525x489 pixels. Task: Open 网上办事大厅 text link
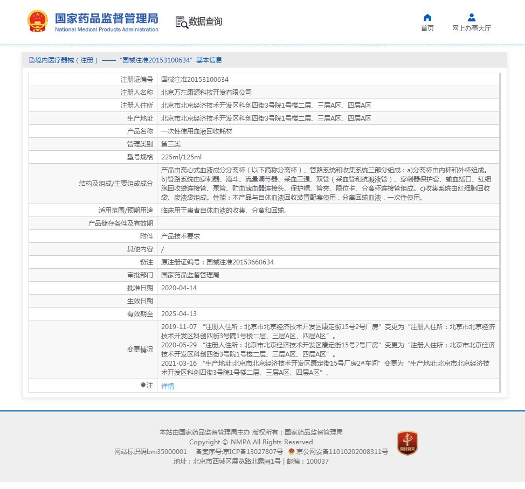click(472, 29)
